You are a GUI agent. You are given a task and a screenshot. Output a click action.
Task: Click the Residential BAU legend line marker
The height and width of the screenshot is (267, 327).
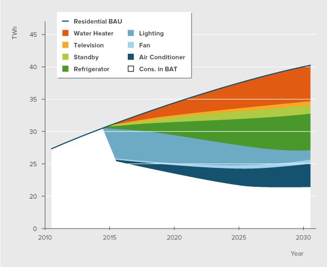coord(66,22)
